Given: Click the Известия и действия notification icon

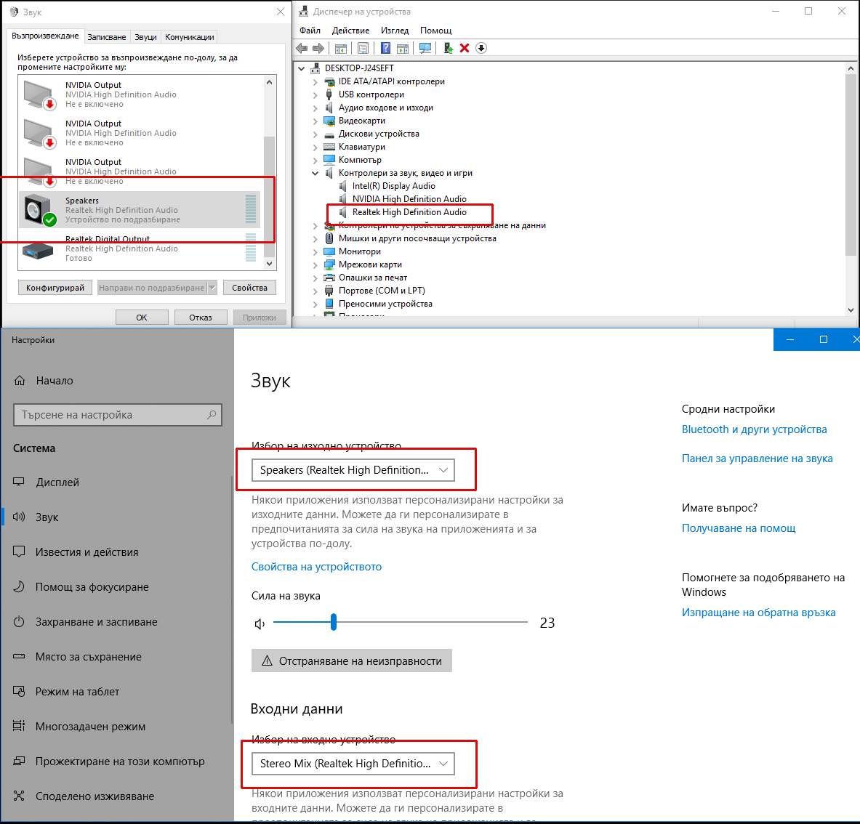Looking at the screenshot, I should 19,552.
